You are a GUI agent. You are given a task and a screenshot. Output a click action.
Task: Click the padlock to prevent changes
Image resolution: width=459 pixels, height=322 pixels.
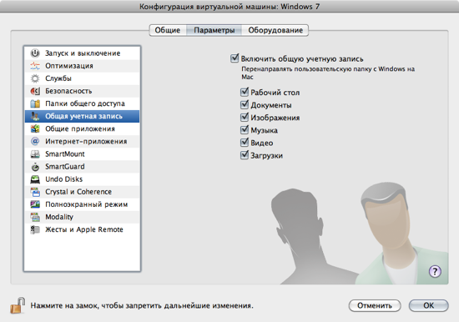[x=18, y=305]
